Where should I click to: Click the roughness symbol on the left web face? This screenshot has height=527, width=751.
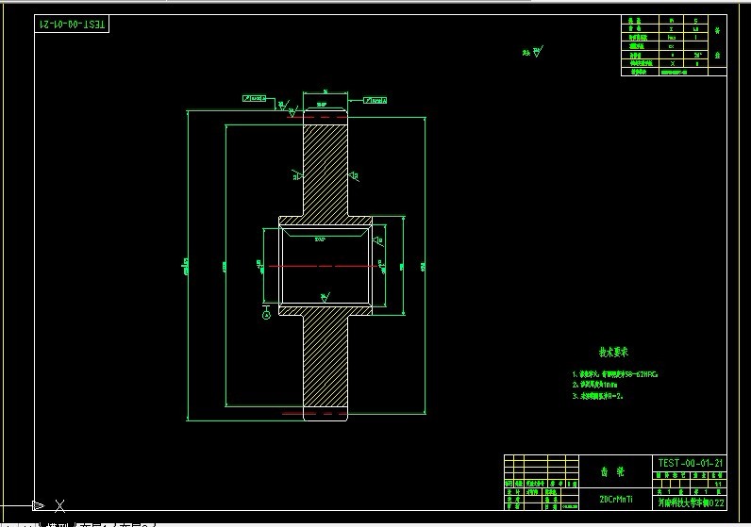pyautogui.click(x=297, y=175)
